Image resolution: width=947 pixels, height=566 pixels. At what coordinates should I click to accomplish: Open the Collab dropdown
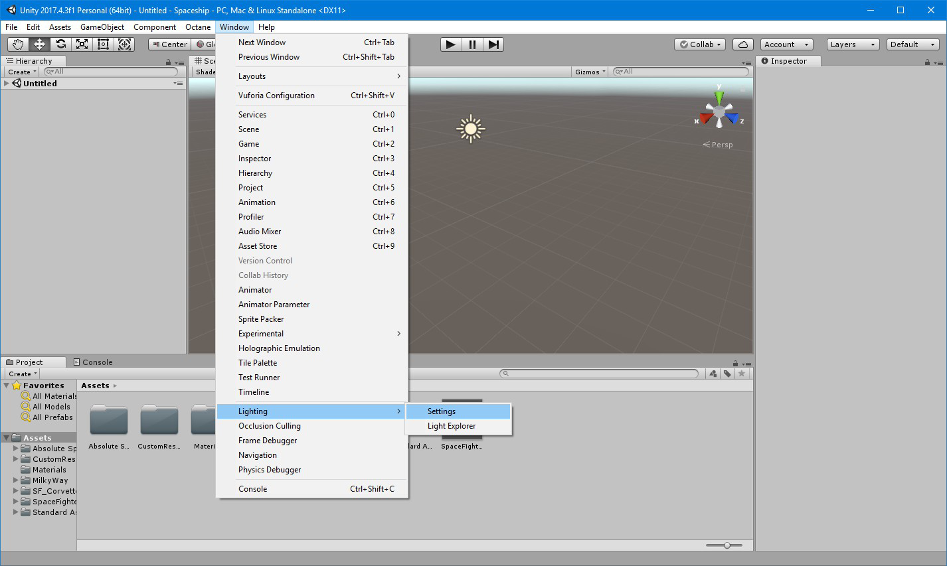(701, 44)
